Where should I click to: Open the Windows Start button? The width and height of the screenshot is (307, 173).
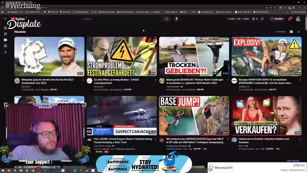coord(3,171)
